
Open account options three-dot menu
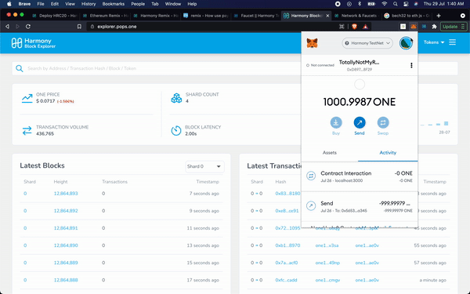click(x=411, y=65)
